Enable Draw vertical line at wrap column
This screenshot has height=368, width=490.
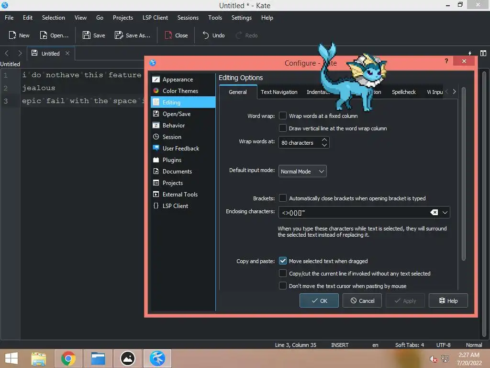pos(282,128)
